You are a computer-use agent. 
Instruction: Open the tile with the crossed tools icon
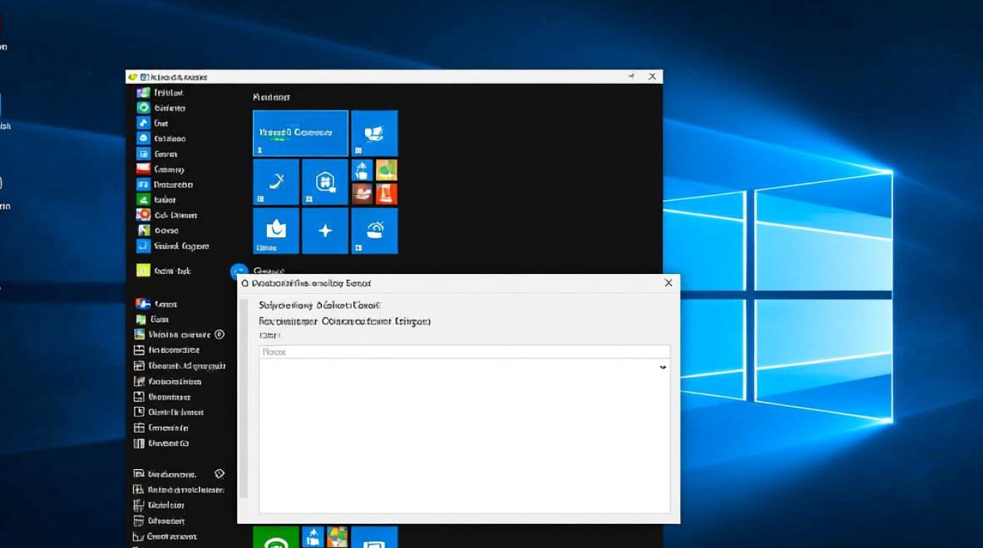click(x=276, y=182)
